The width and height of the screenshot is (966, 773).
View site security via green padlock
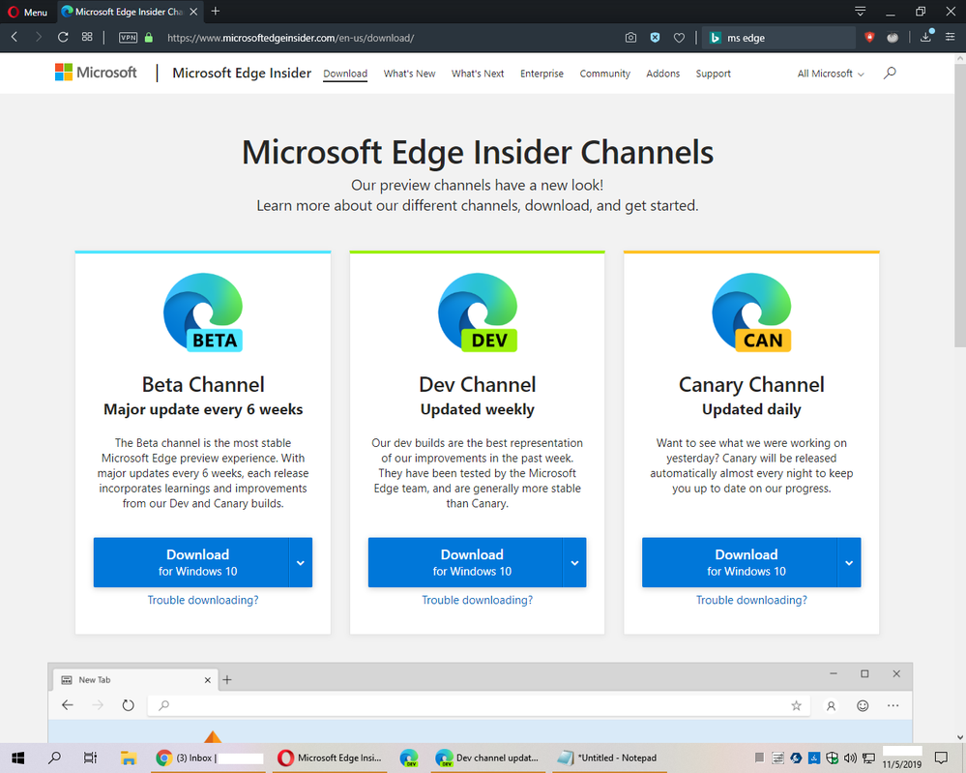[x=149, y=38]
